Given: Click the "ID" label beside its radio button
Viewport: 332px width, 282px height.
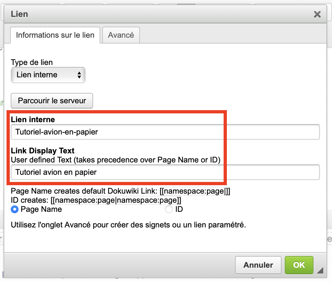Looking at the screenshot, I should coord(179,210).
